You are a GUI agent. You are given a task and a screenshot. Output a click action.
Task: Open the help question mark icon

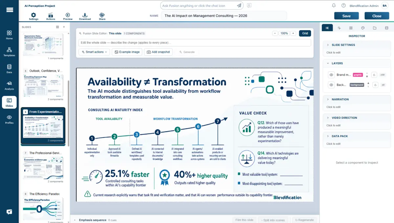click(343, 6)
